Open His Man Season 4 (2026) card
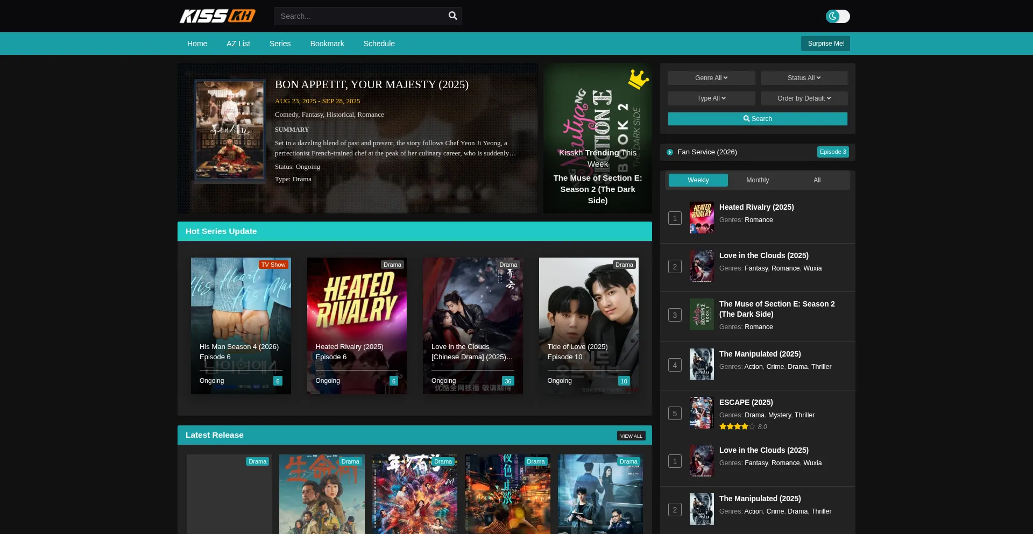The height and width of the screenshot is (534, 1033). click(241, 326)
